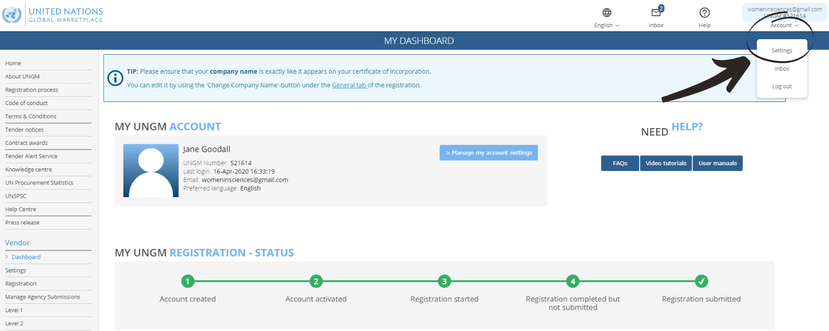Image resolution: width=829 pixels, height=331 pixels.
Task: Open Registration under Vendor section
Action: coord(21,284)
